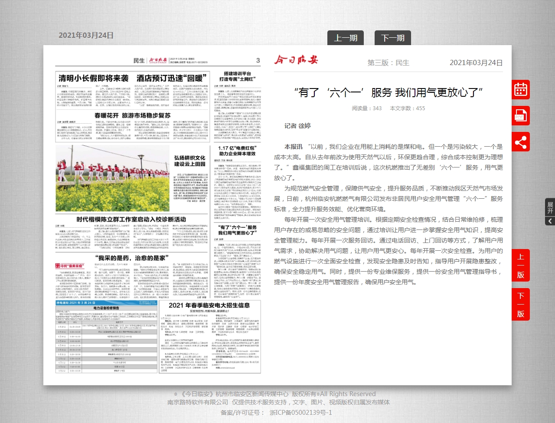Open the 电力设备检修预告 power outage table
Screen dimensions: 555x423
click(x=106, y=308)
